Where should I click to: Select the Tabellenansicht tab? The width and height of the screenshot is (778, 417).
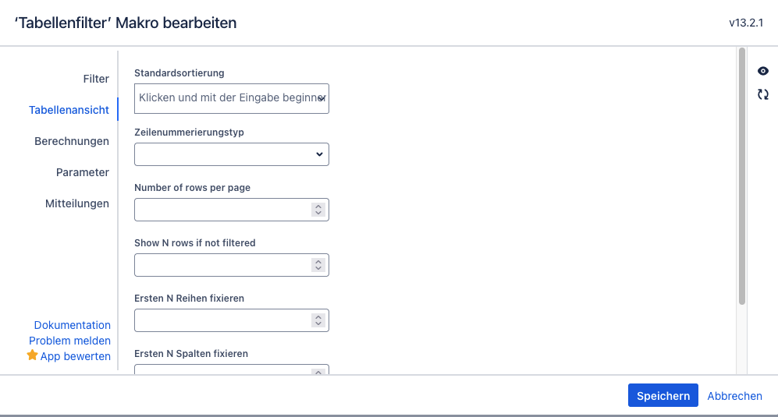pyautogui.click(x=69, y=110)
